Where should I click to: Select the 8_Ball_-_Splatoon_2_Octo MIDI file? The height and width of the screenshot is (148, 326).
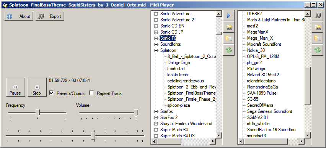tap(191, 56)
